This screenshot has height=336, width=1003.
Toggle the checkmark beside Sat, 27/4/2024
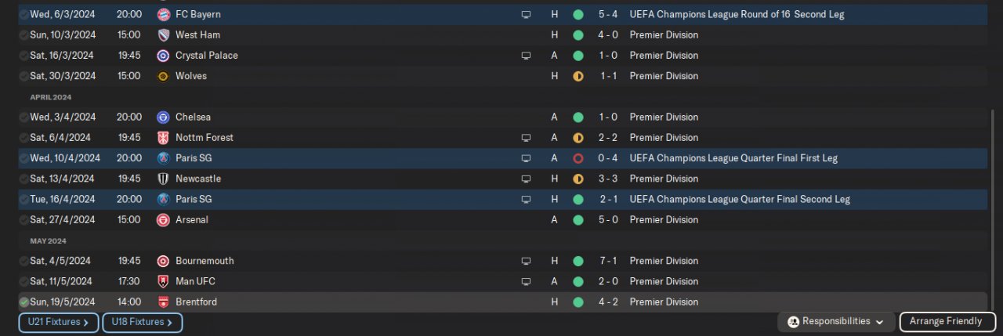(24, 220)
